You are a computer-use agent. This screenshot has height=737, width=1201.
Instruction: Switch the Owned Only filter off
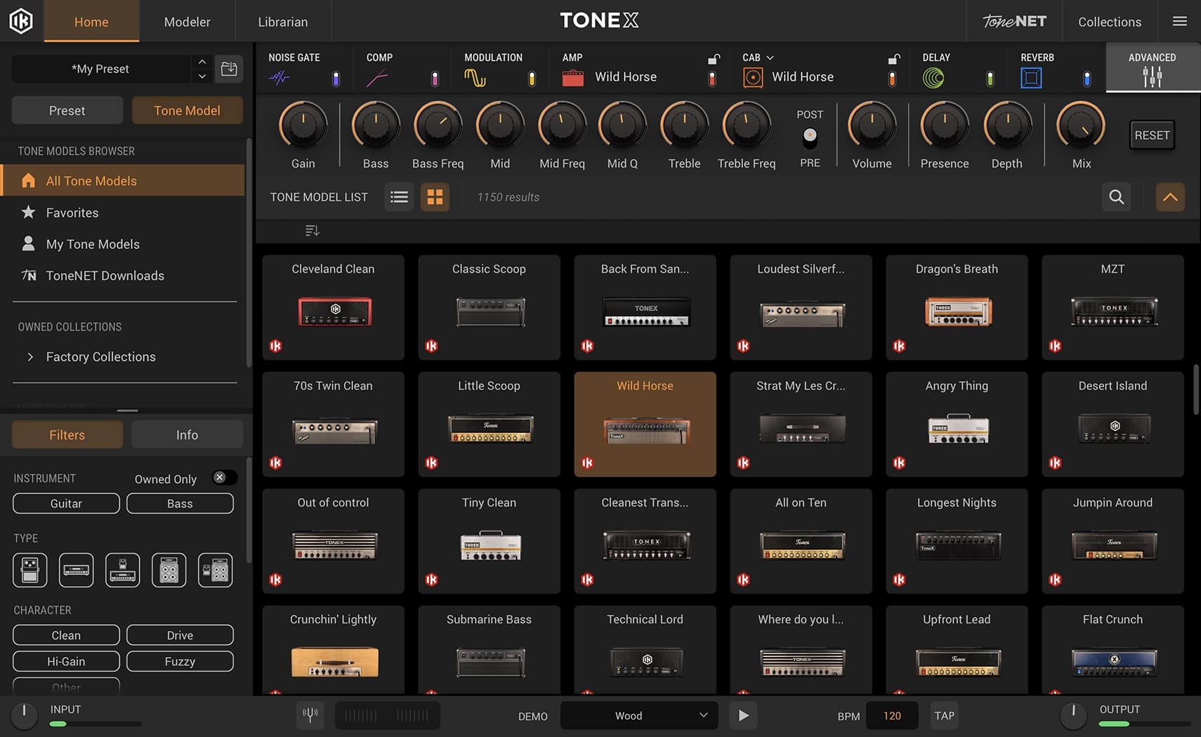(x=223, y=477)
